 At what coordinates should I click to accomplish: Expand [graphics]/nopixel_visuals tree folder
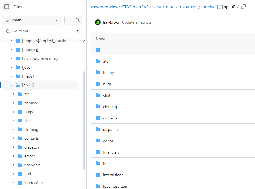click(x=11, y=41)
